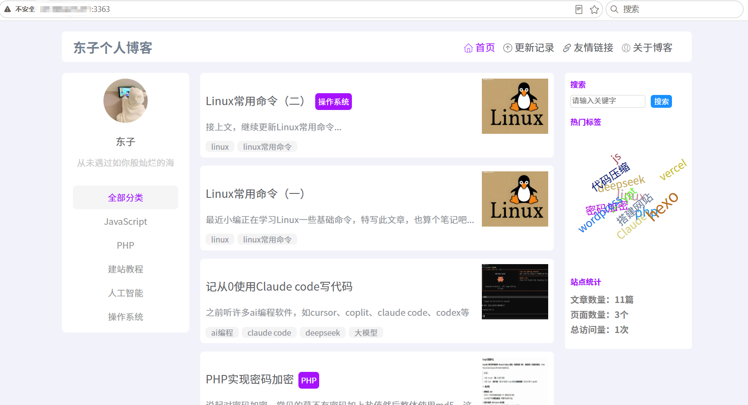This screenshot has height=405, width=748.
Task: Click vercel in the tag cloud
Action: [673, 170]
